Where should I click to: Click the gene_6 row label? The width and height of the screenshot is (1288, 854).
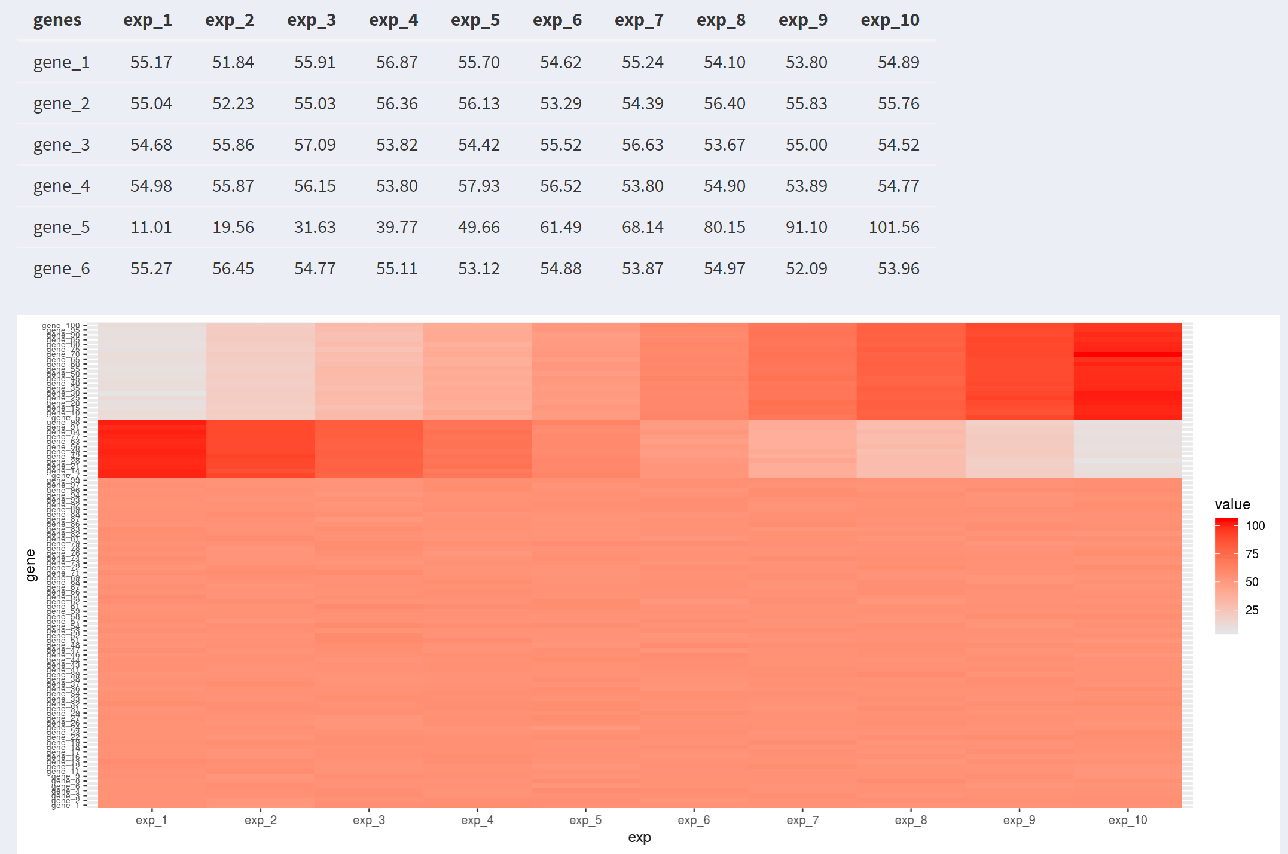coord(61,268)
